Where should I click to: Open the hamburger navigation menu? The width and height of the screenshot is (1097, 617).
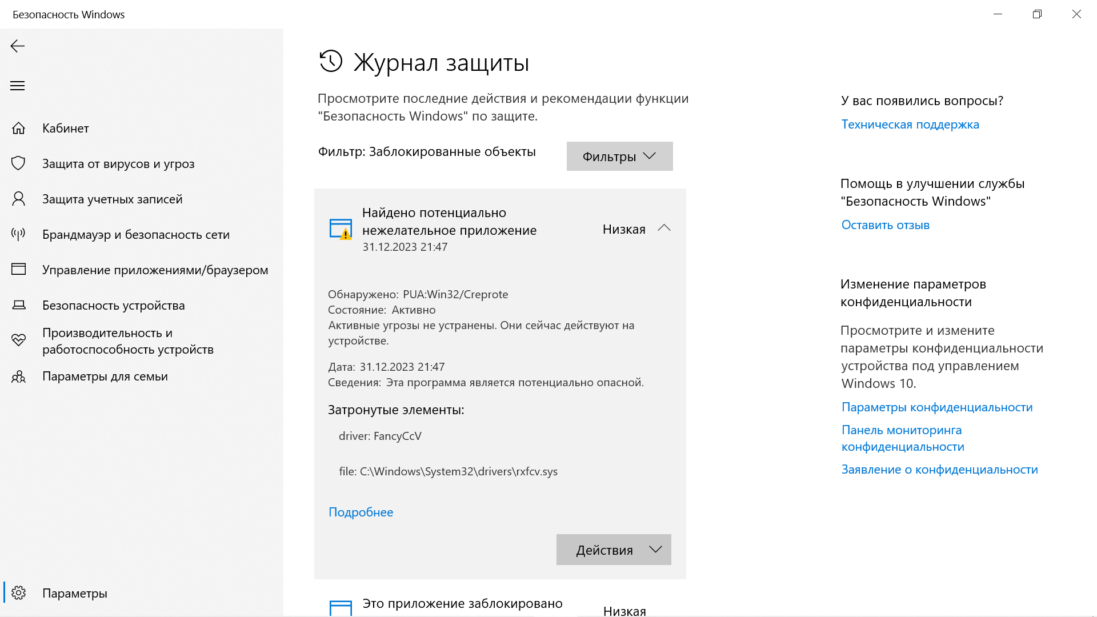(x=18, y=86)
